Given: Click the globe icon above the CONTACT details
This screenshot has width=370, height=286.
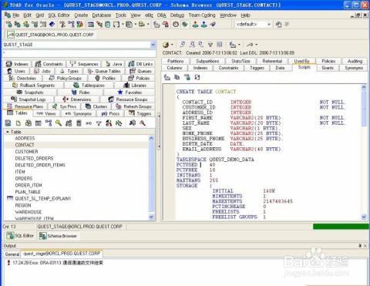Looking at the screenshot, I should coord(166,45).
